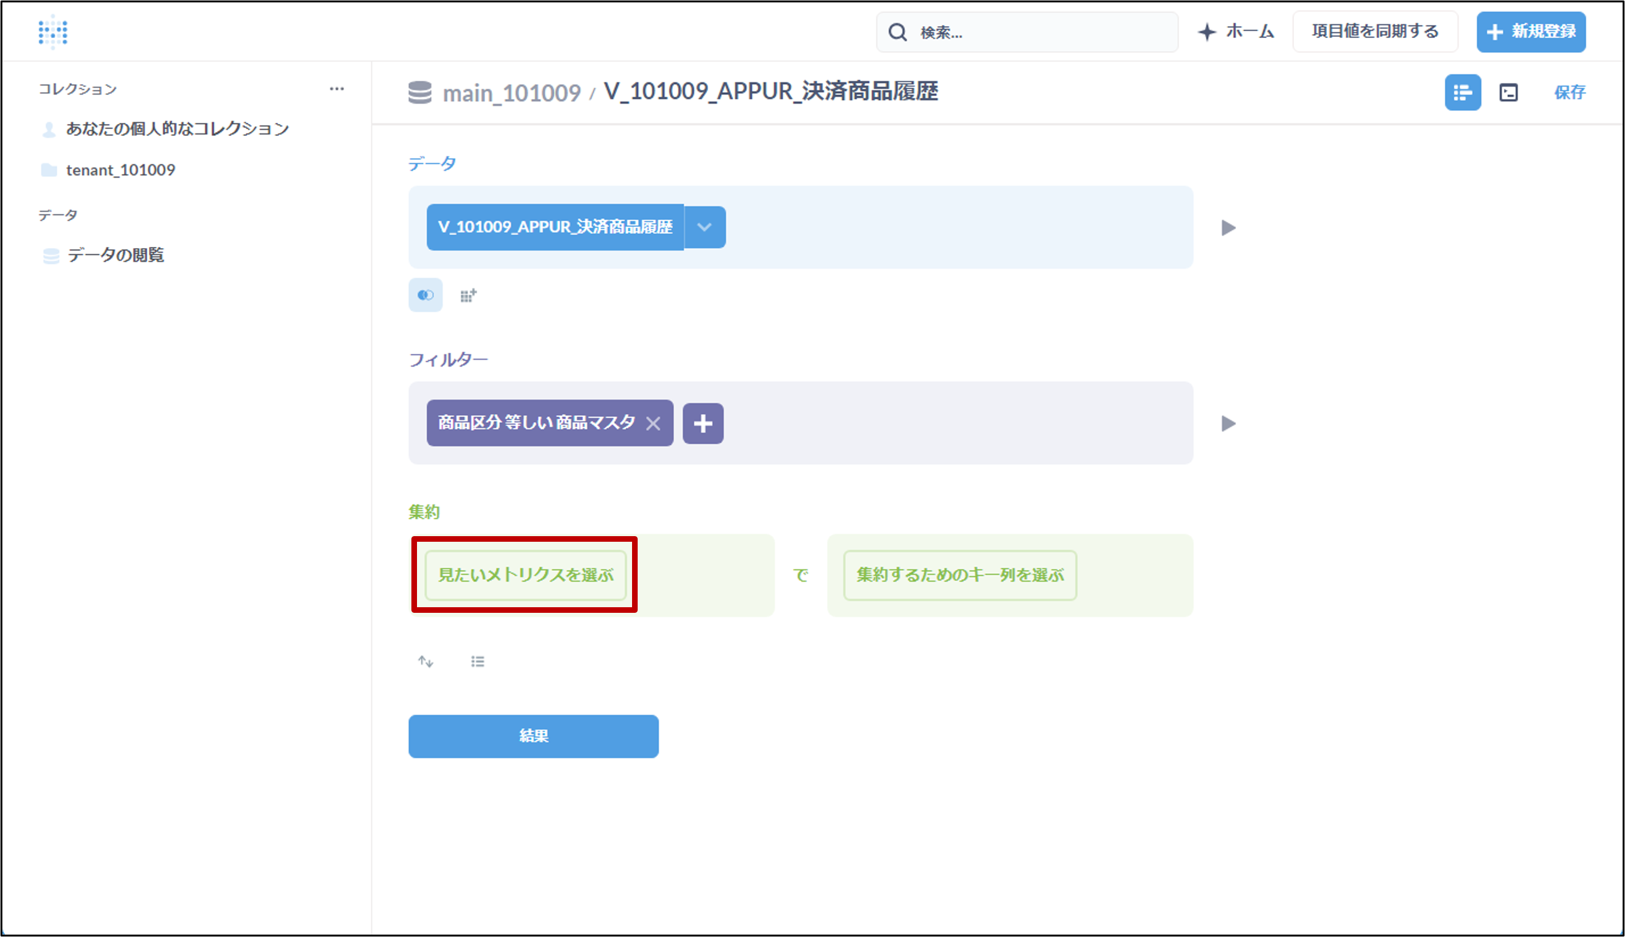Screen dimensions: 1625x937
Task: Click the 保存 link
Action: [x=1569, y=93]
